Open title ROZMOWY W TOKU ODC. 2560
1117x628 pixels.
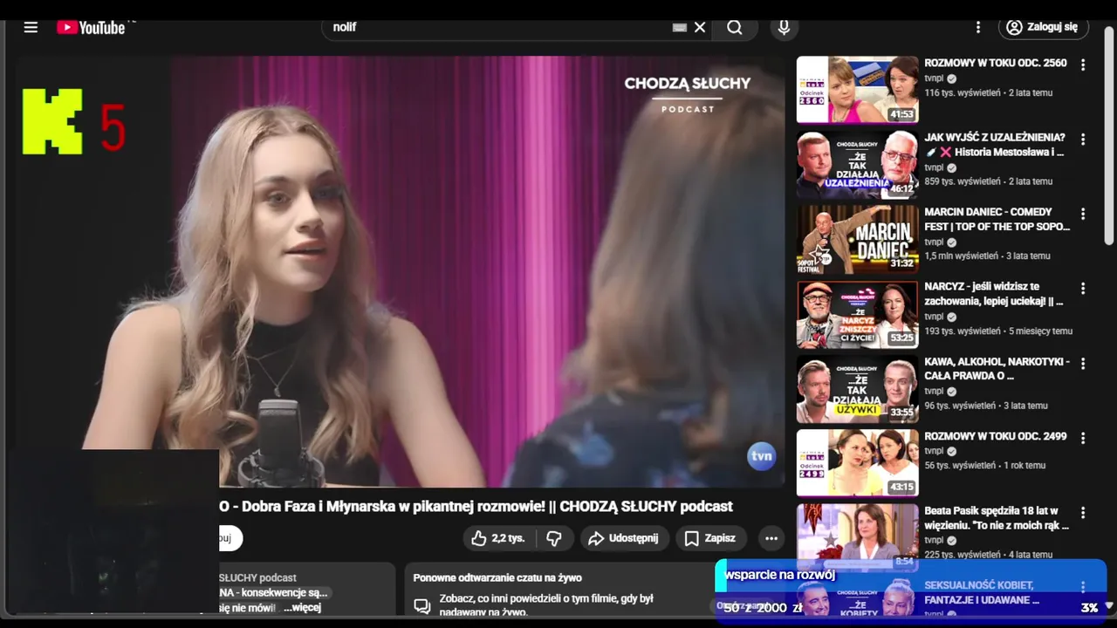[995, 63]
